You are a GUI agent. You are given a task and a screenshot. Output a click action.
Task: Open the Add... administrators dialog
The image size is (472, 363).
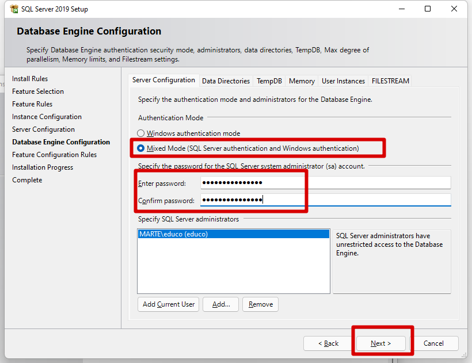tap(221, 304)
